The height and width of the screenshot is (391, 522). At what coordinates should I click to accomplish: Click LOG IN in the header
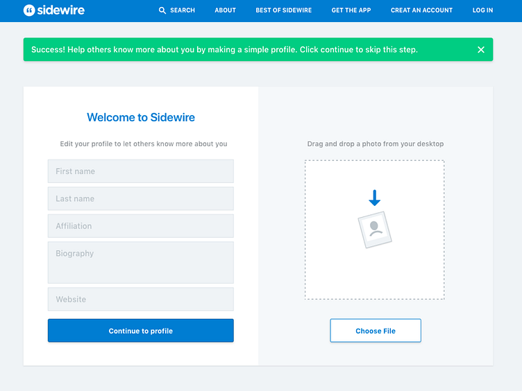coord(482,10)
